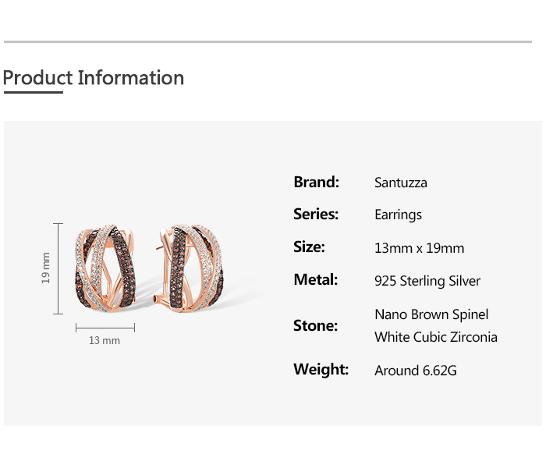Click the dark underline beneath Product Information

(33, 92)
